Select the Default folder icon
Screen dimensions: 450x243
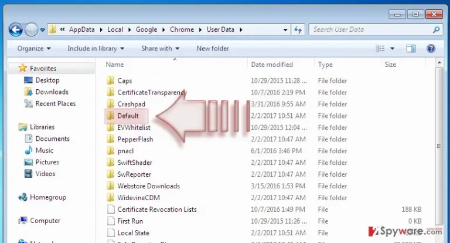click(111, 116)
